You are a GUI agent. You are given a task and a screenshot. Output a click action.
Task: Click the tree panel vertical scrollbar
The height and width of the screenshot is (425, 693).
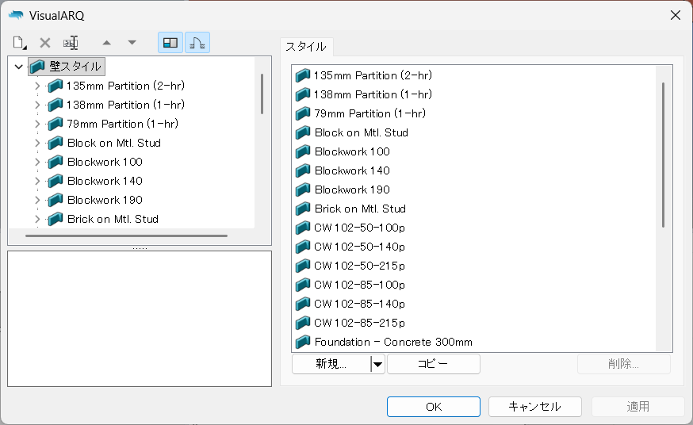coord(262,94)
